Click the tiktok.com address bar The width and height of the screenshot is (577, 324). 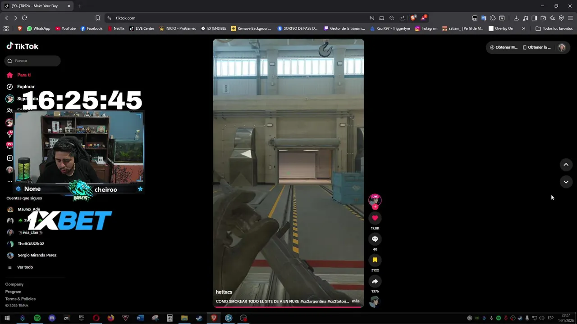click(x=234, y=18)
